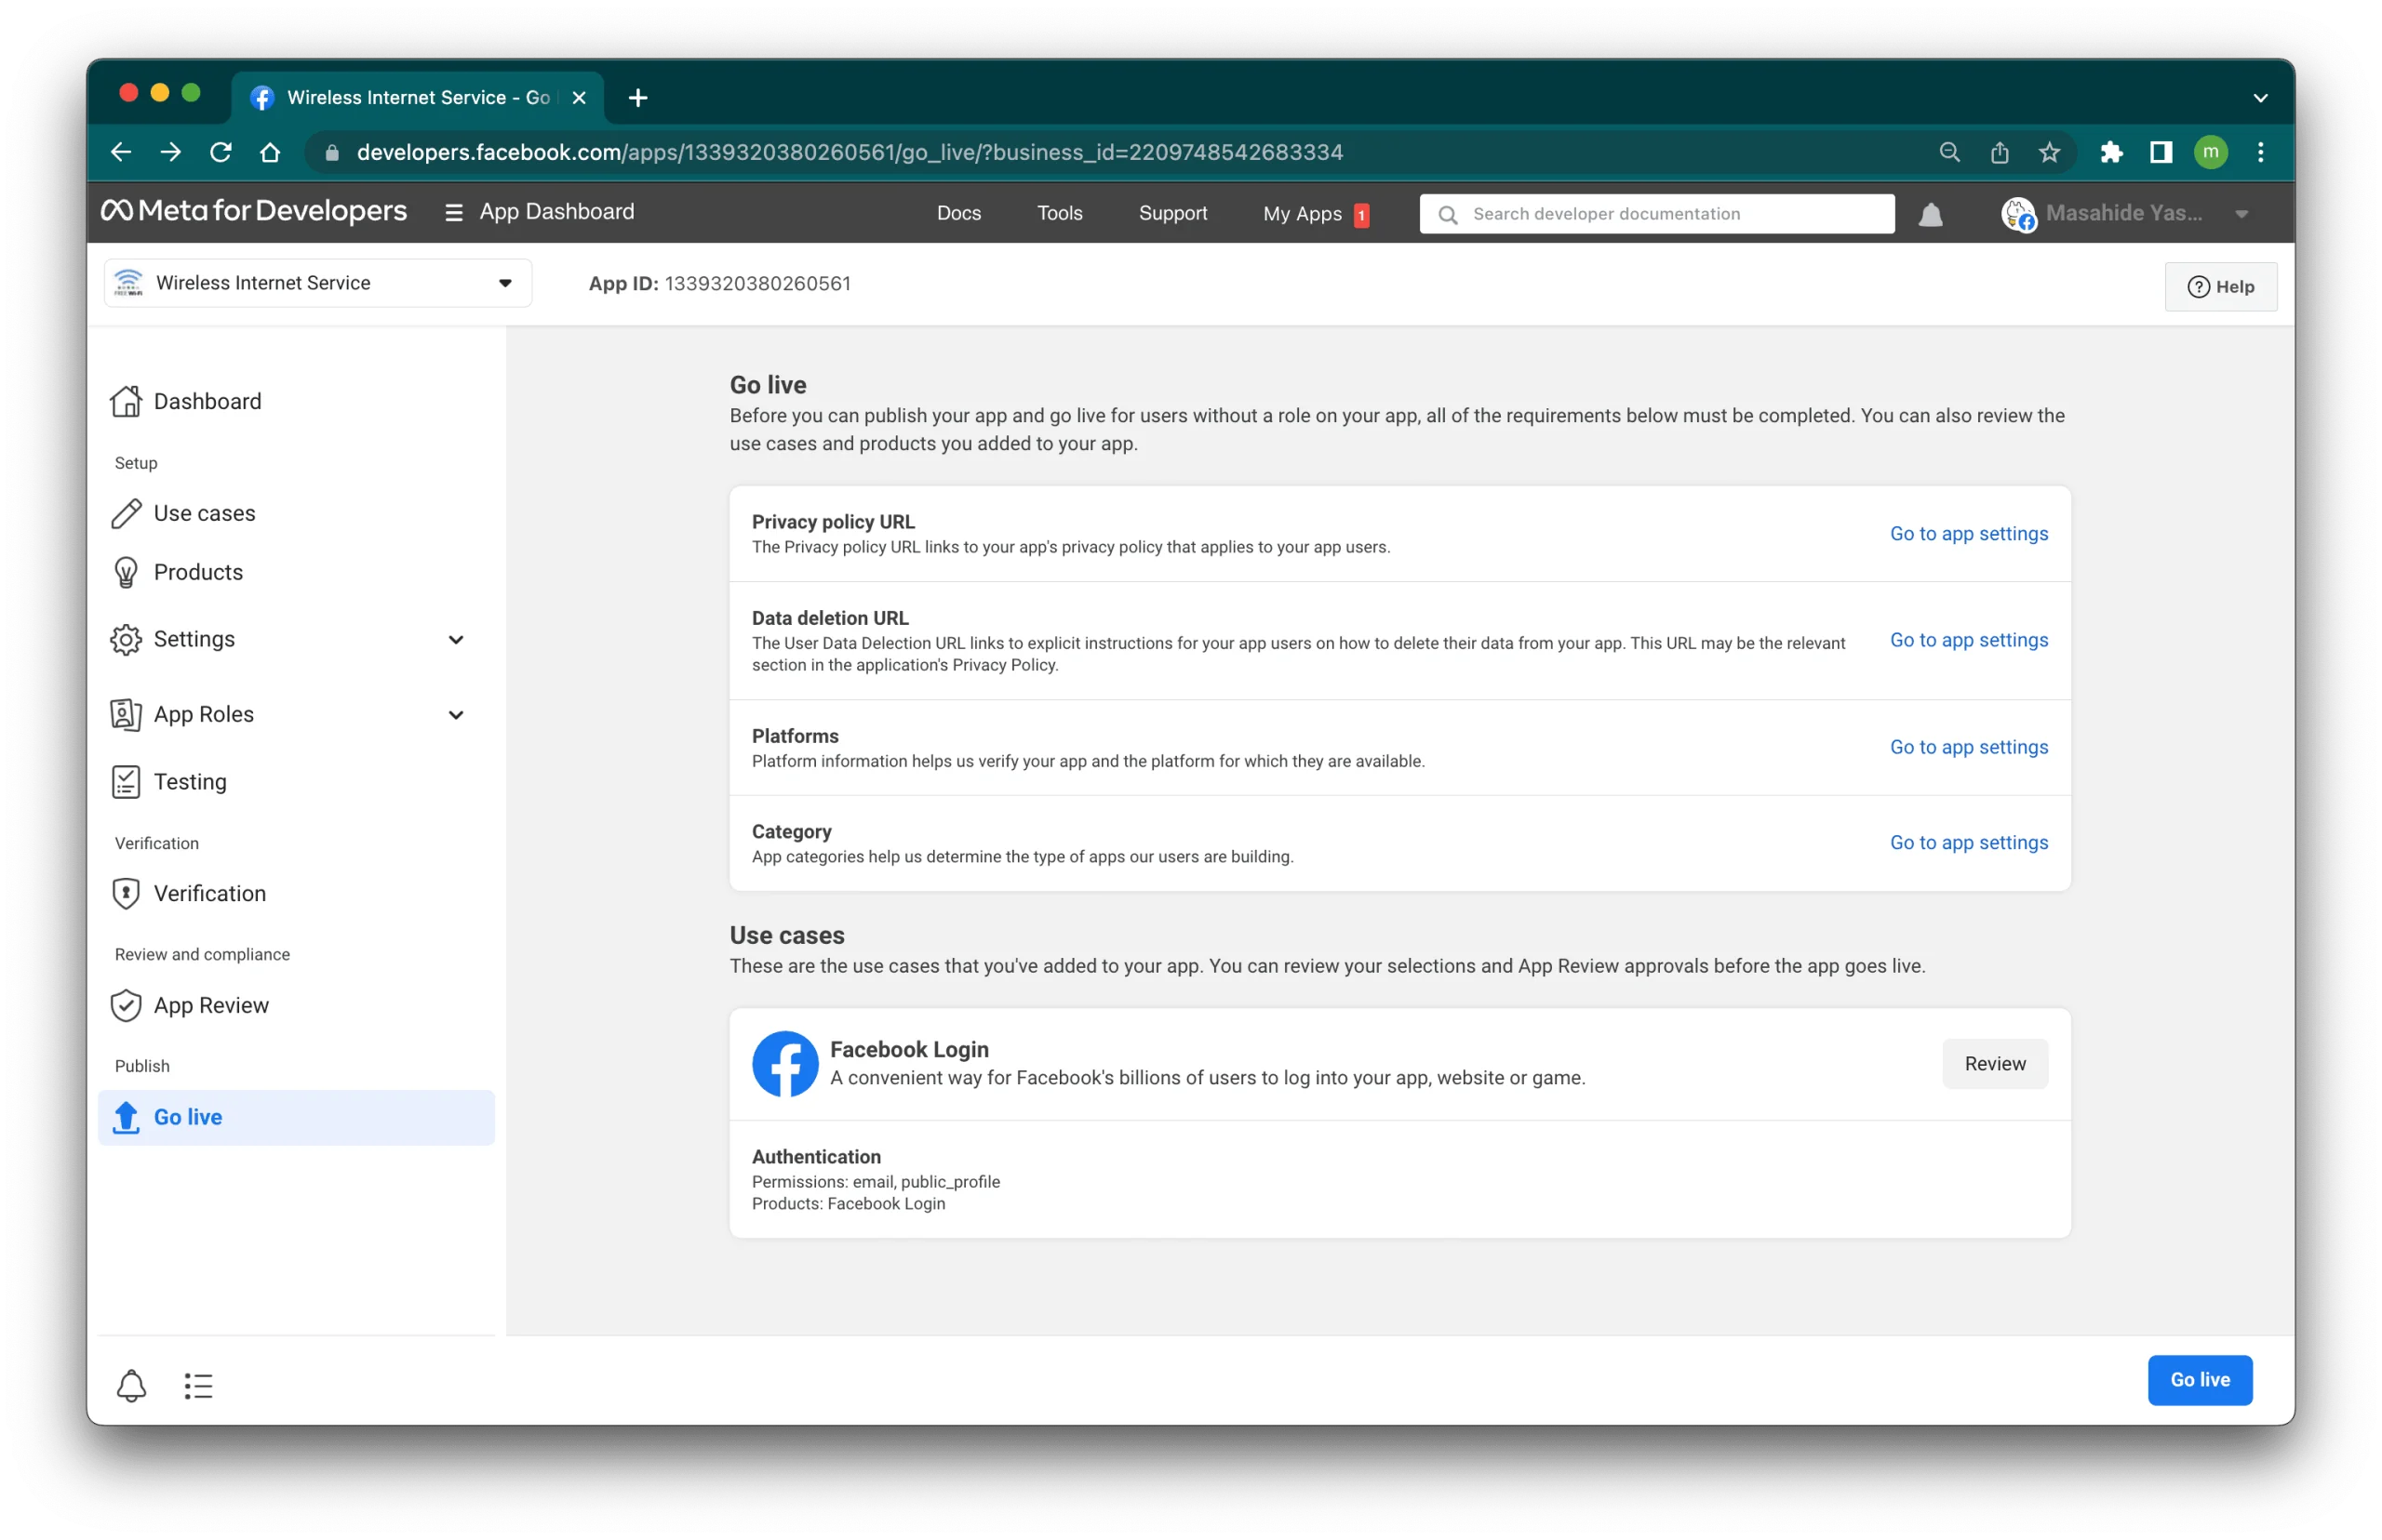
Task: Open the Chrome profile avatar
Action: click(x=2210, y=152)
